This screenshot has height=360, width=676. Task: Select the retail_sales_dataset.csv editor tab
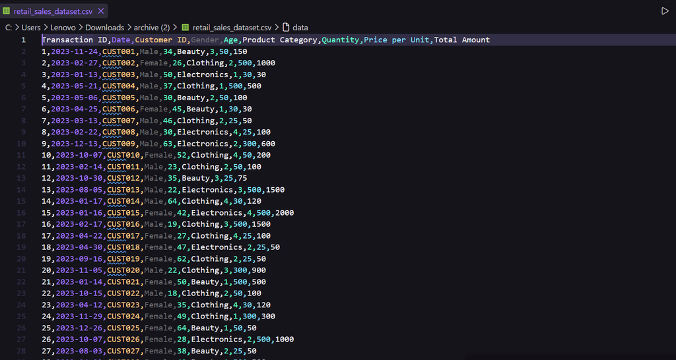point(54,11)
